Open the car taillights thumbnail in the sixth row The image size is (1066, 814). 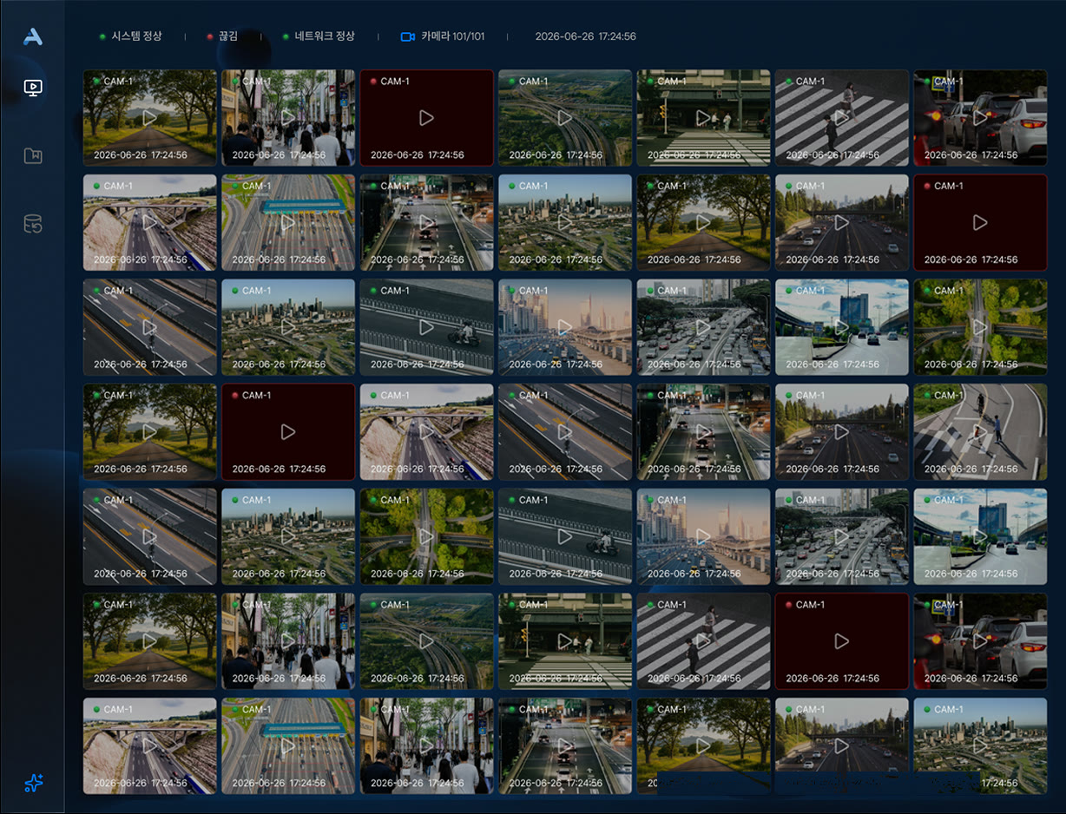click(x=980, y=641)
